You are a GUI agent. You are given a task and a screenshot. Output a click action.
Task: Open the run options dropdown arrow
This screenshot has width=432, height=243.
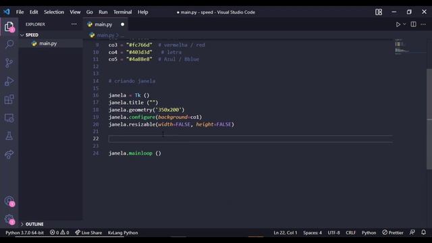(x=404, y=24)
